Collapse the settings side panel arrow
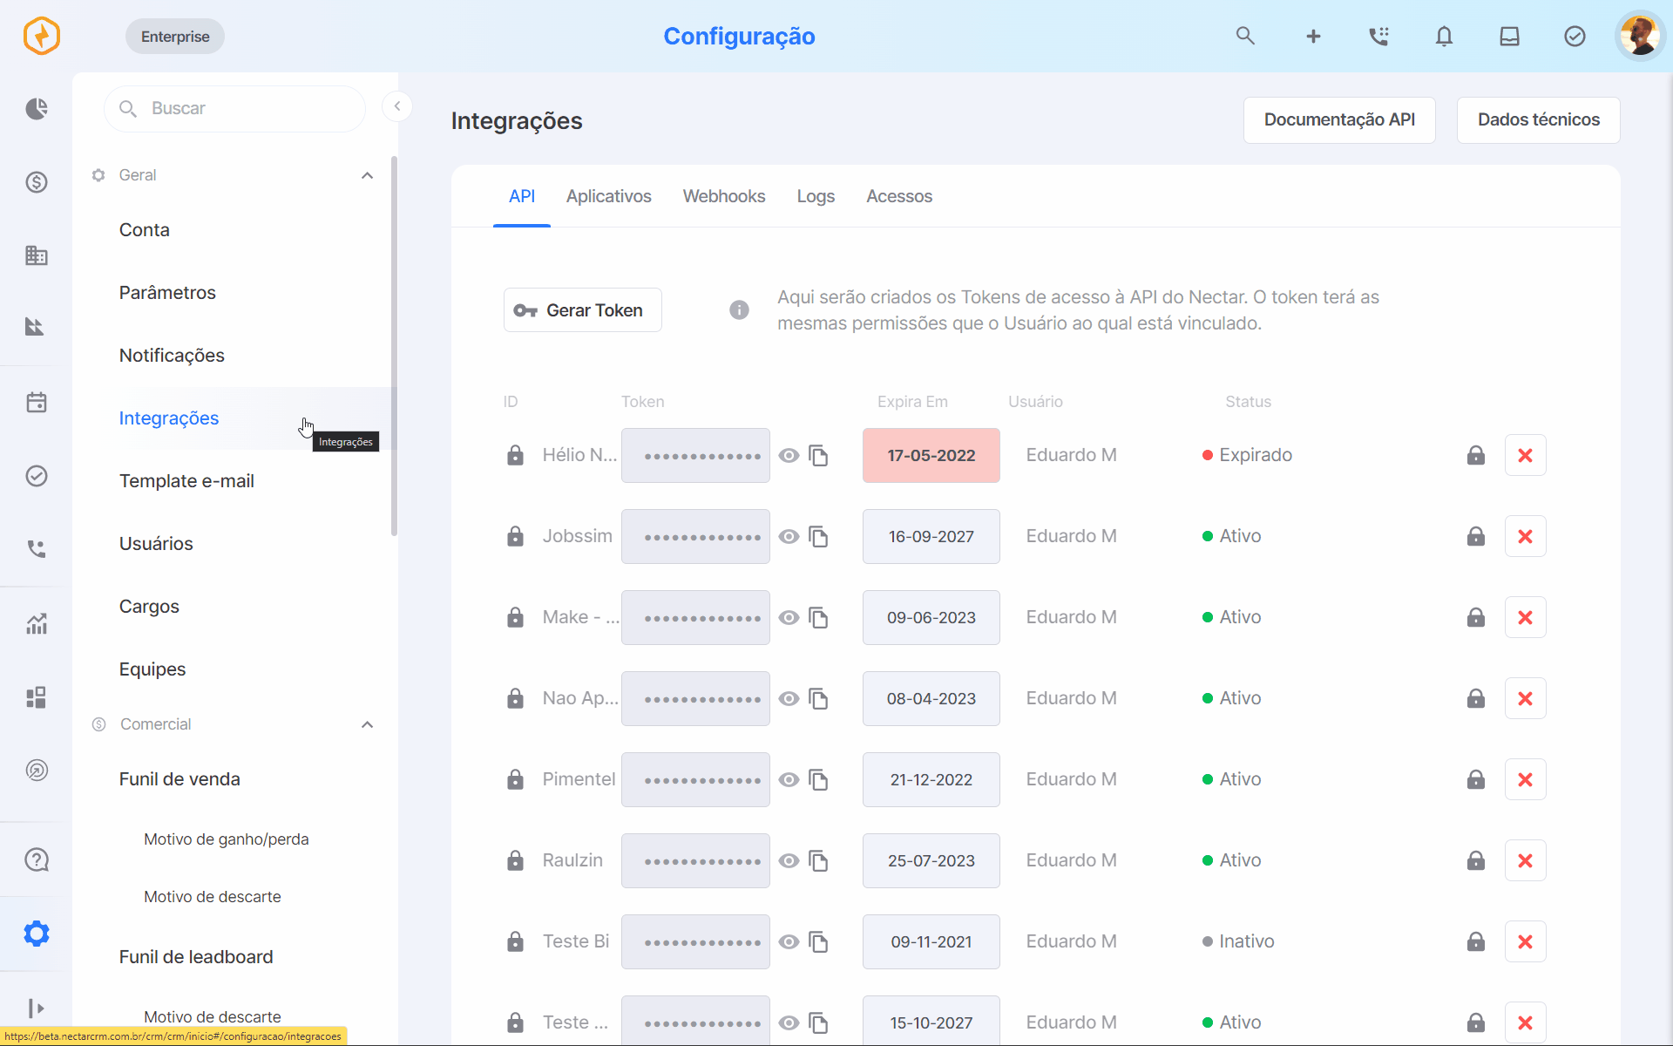Screen dimensions: 1673x1046 (x=397, y=106)
